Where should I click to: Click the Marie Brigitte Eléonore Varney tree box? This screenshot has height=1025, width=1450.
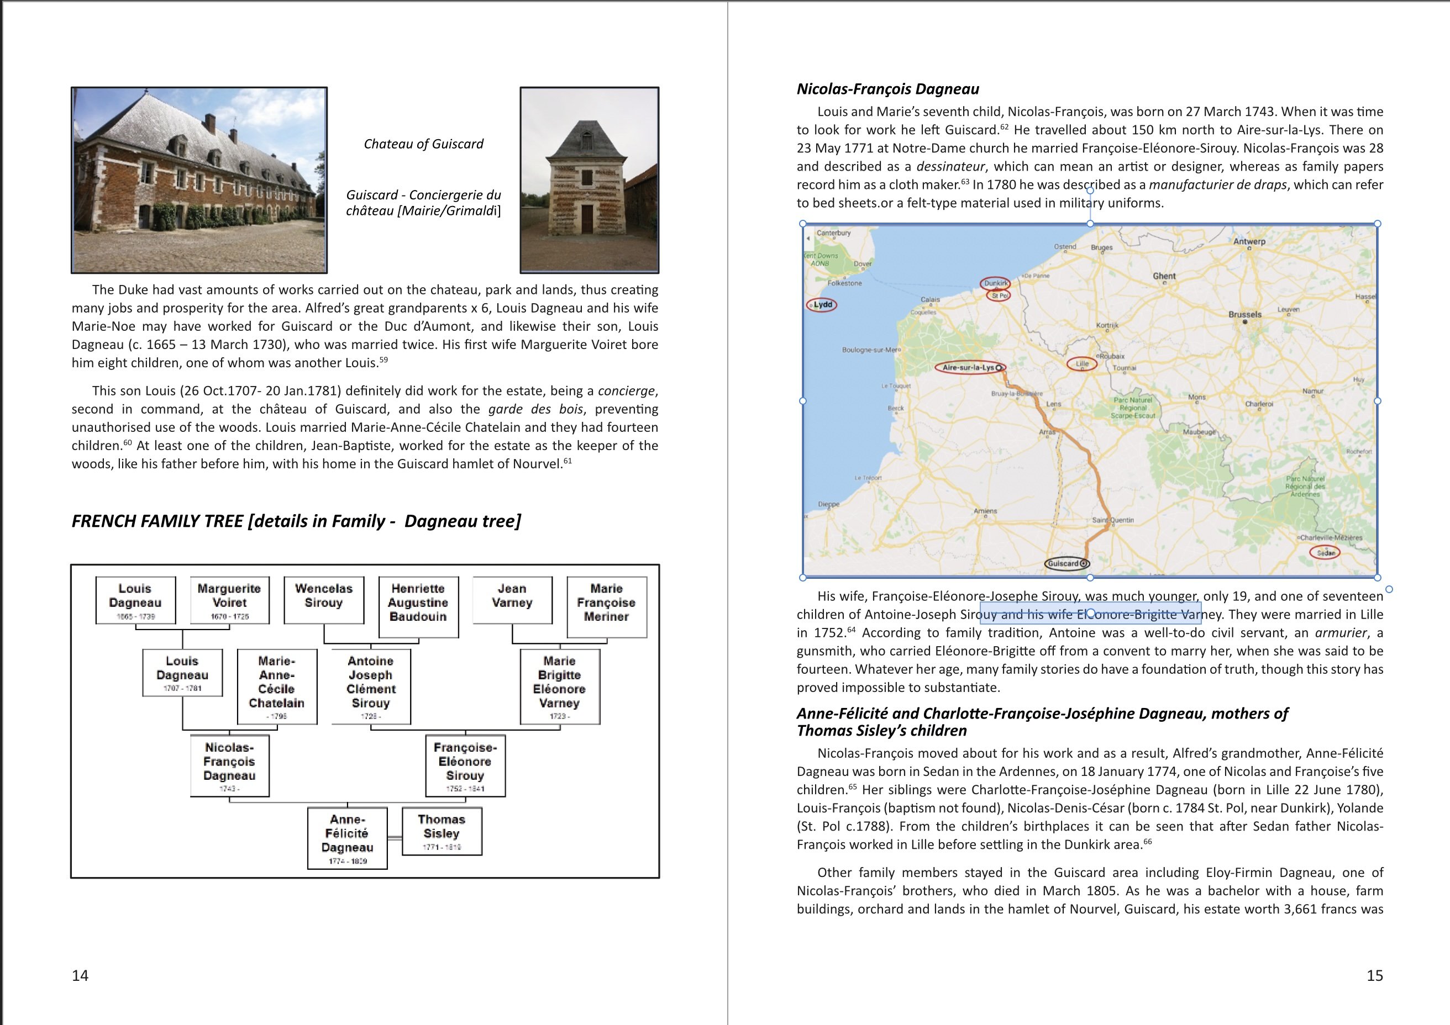pyautogui.click(x=560, y=686)
